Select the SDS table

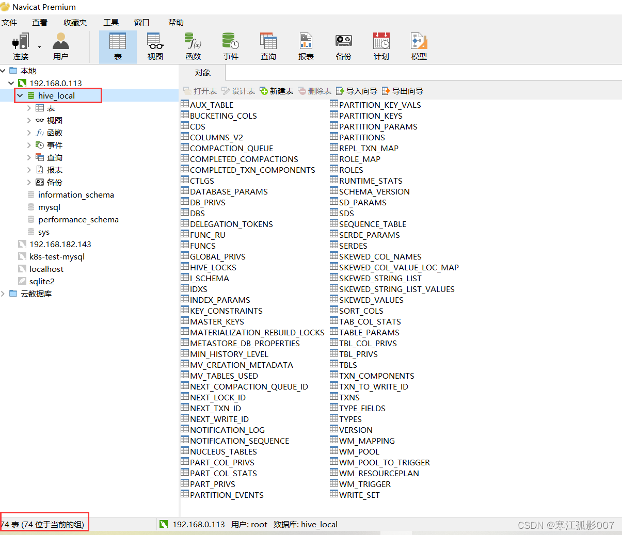tap(346, 213)
